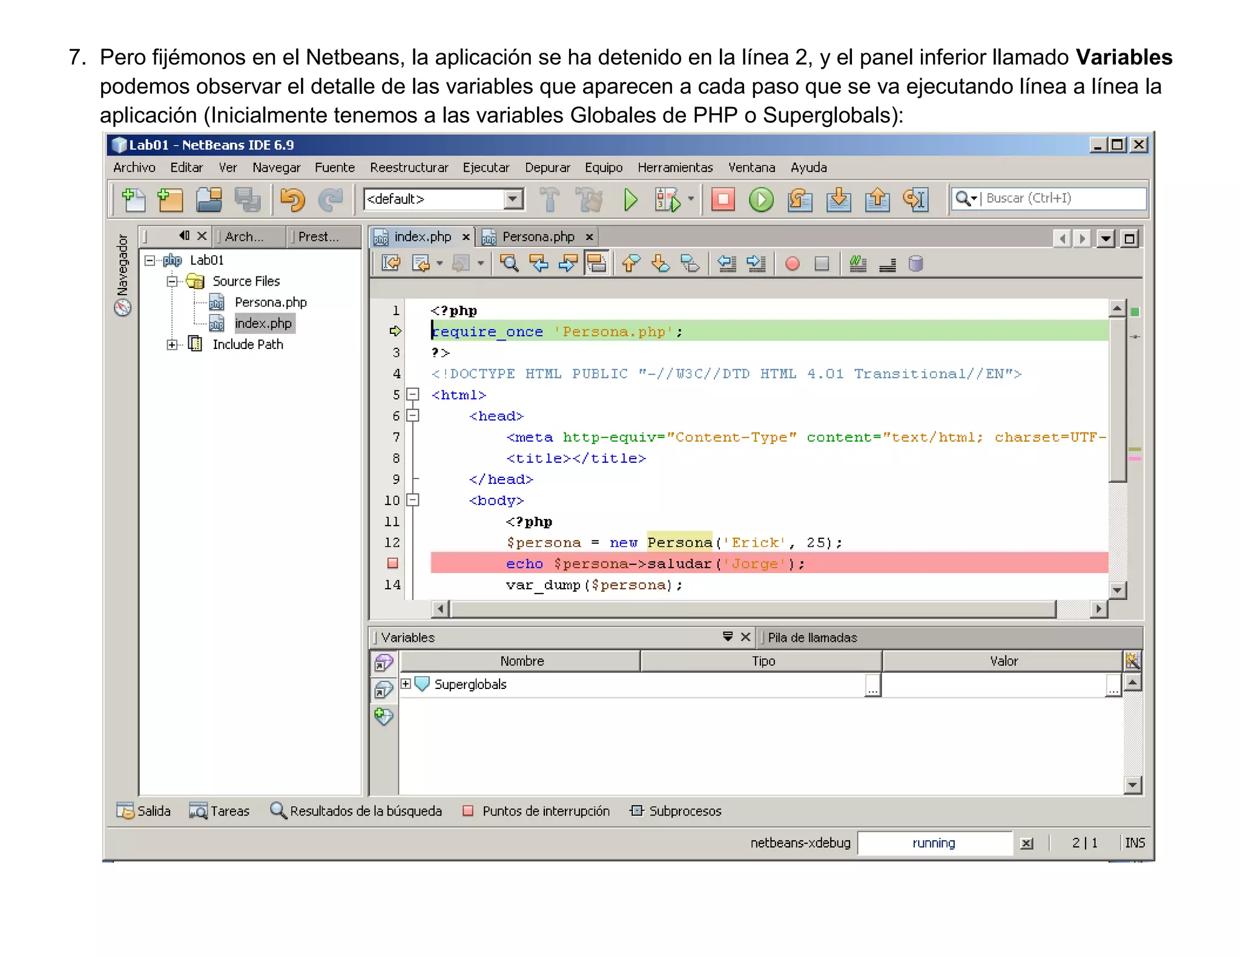Open the Reestructurar menu
Screen dimensions: 1240x957
point(409,168)
